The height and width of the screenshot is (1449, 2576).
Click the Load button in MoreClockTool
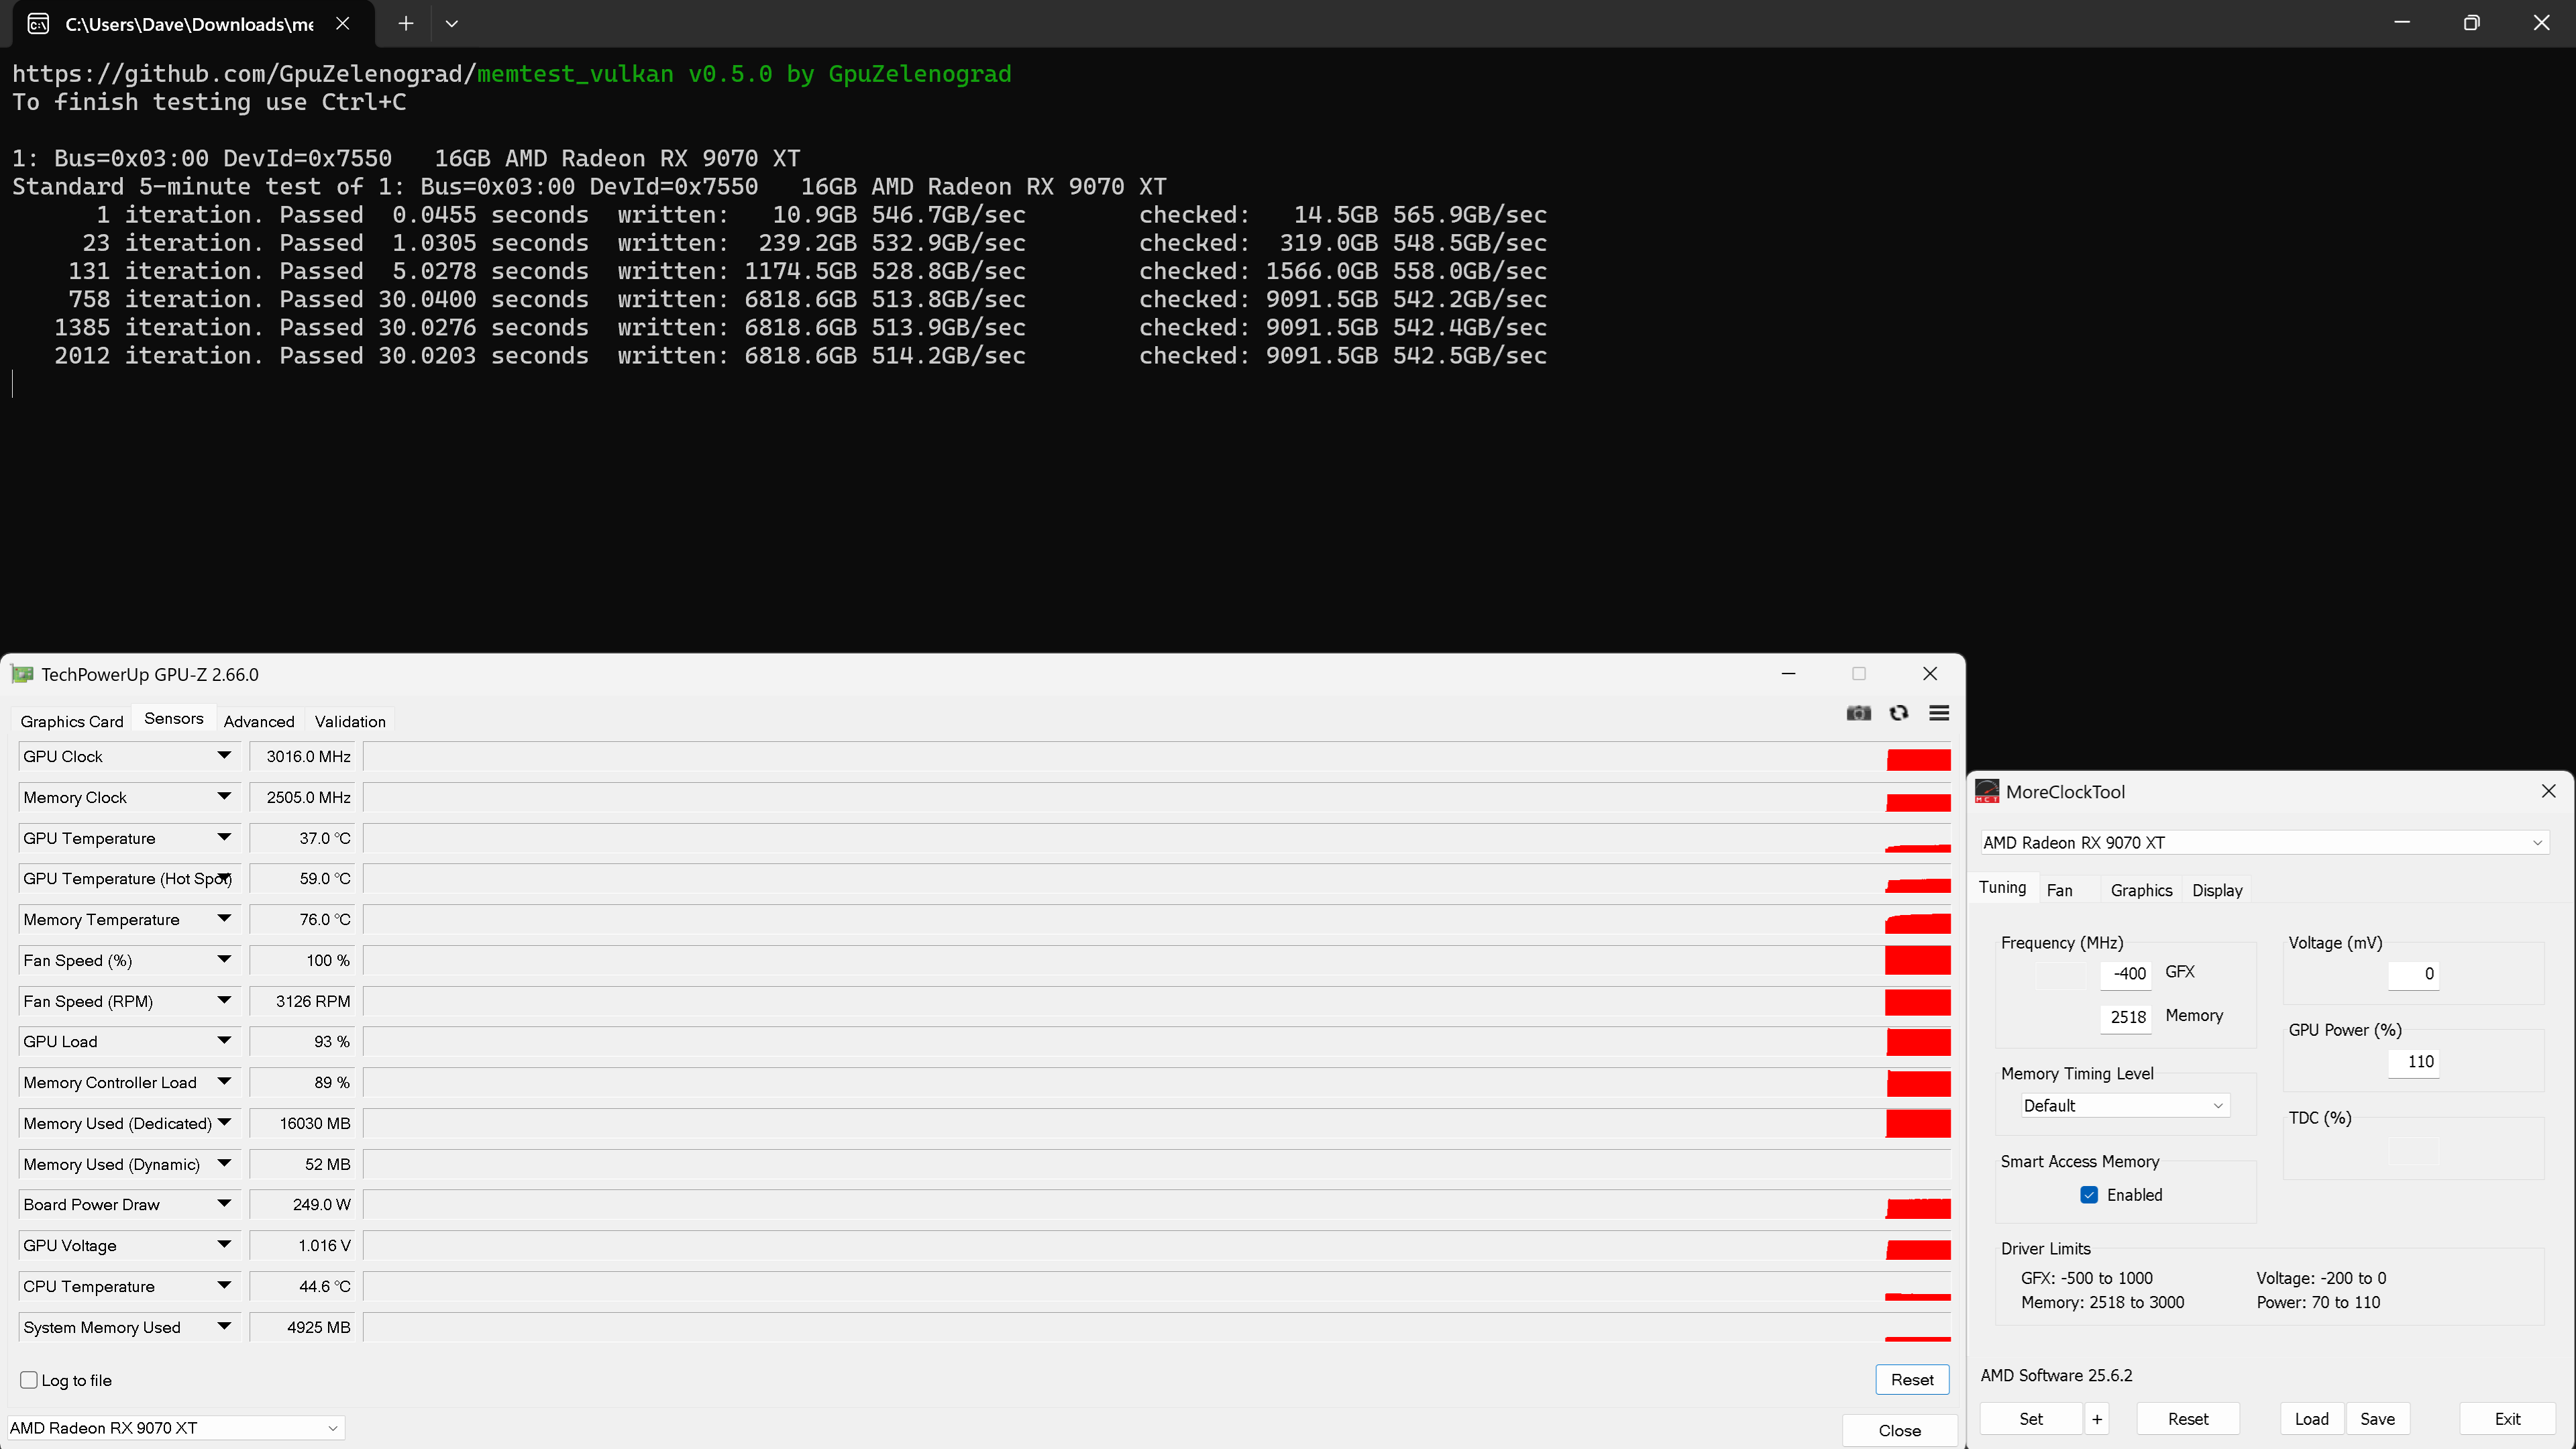(2311, 1418)
